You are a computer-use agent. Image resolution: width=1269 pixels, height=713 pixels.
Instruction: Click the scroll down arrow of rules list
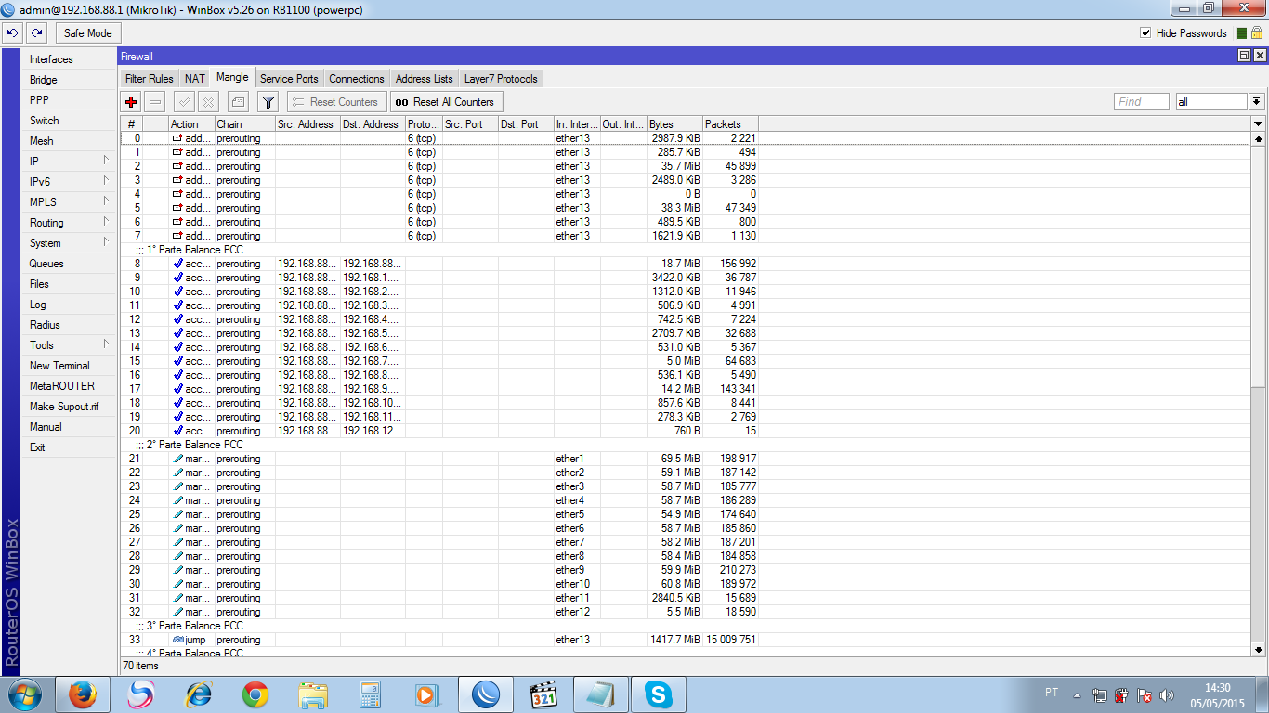pyautogui.click(x=1259, y=649)
